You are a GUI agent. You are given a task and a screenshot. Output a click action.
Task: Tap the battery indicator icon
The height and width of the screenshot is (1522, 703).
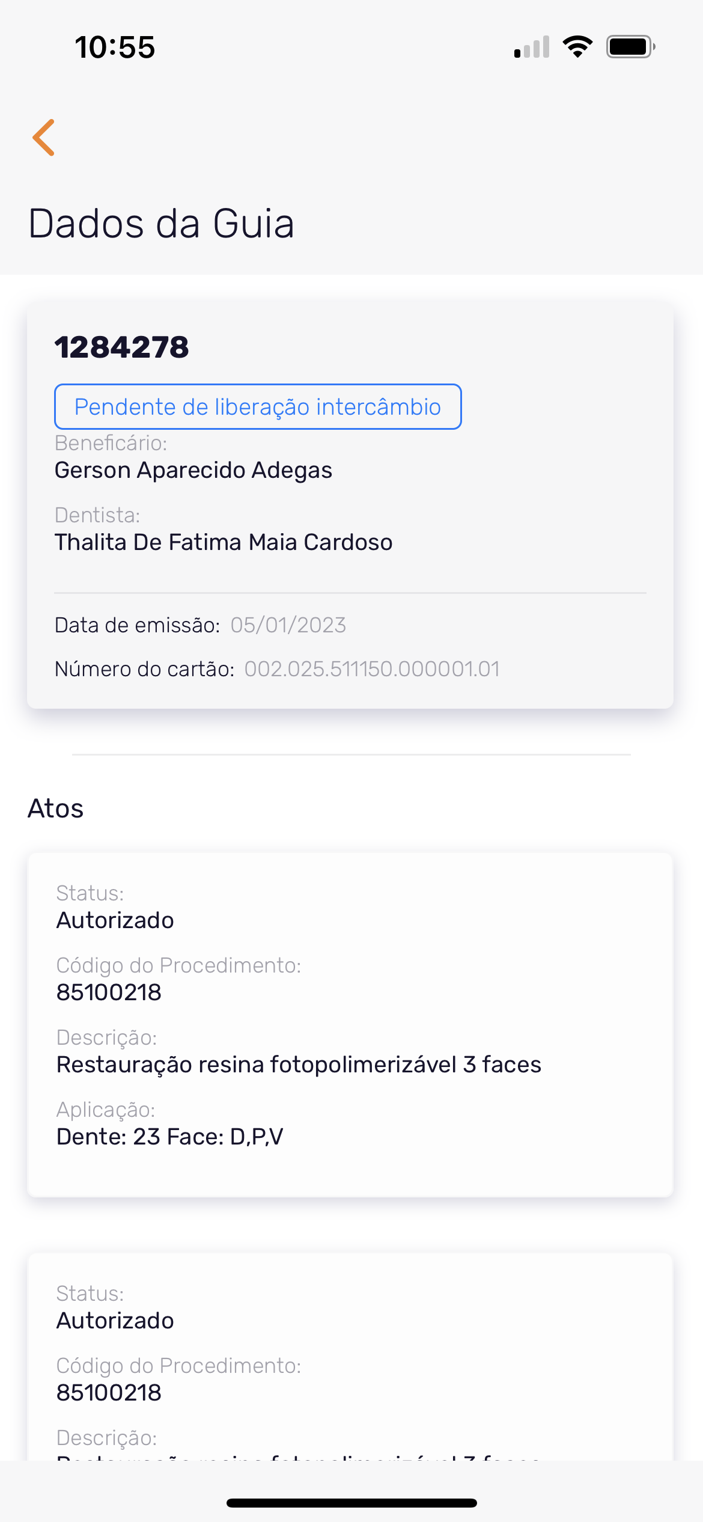point(630,47)
